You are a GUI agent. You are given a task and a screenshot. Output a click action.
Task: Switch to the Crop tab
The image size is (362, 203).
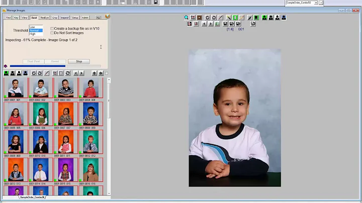click(x=55, y=18)
